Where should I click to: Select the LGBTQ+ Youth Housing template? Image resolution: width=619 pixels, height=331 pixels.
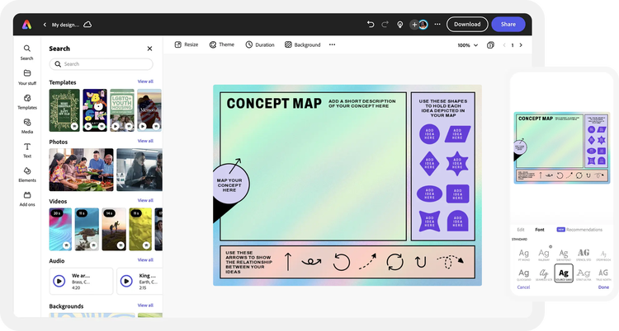[122, 110]
